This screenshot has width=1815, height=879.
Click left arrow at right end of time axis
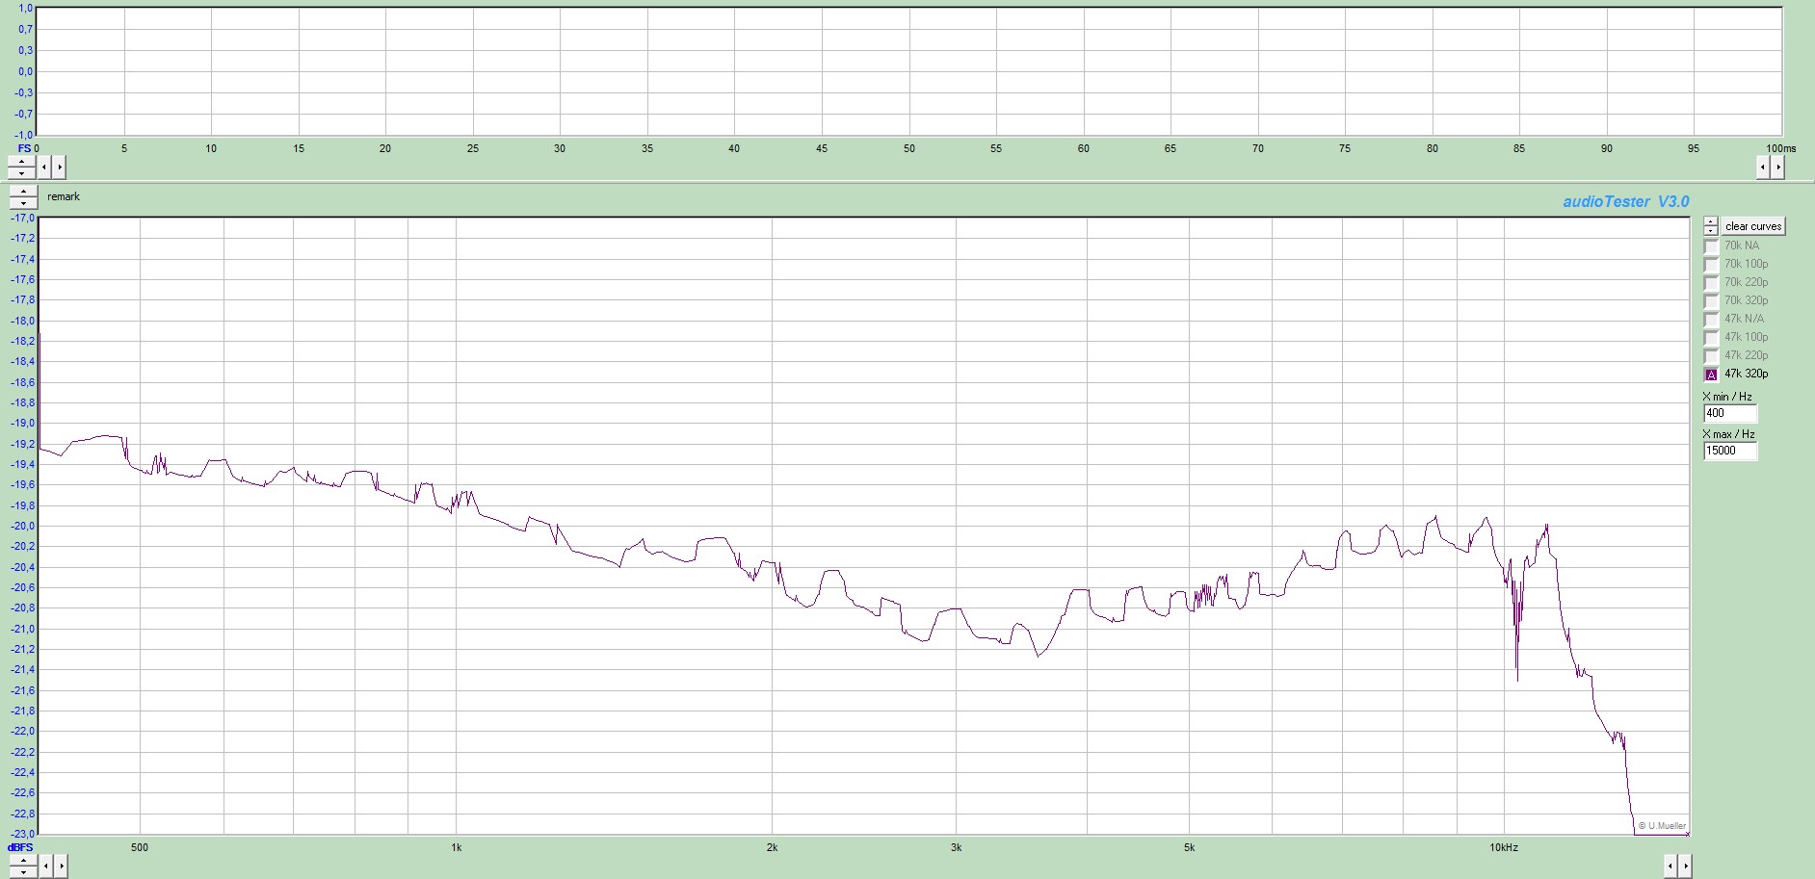pyautogui.click(x=1763, y=168)
